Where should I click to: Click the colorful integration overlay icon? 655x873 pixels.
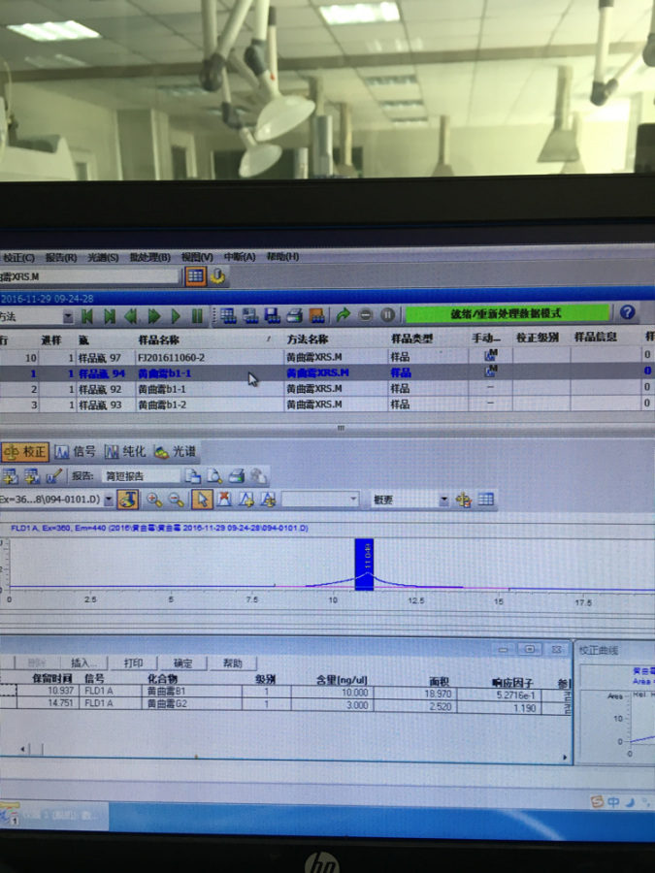pyautogui.click(x=128, y=500)
